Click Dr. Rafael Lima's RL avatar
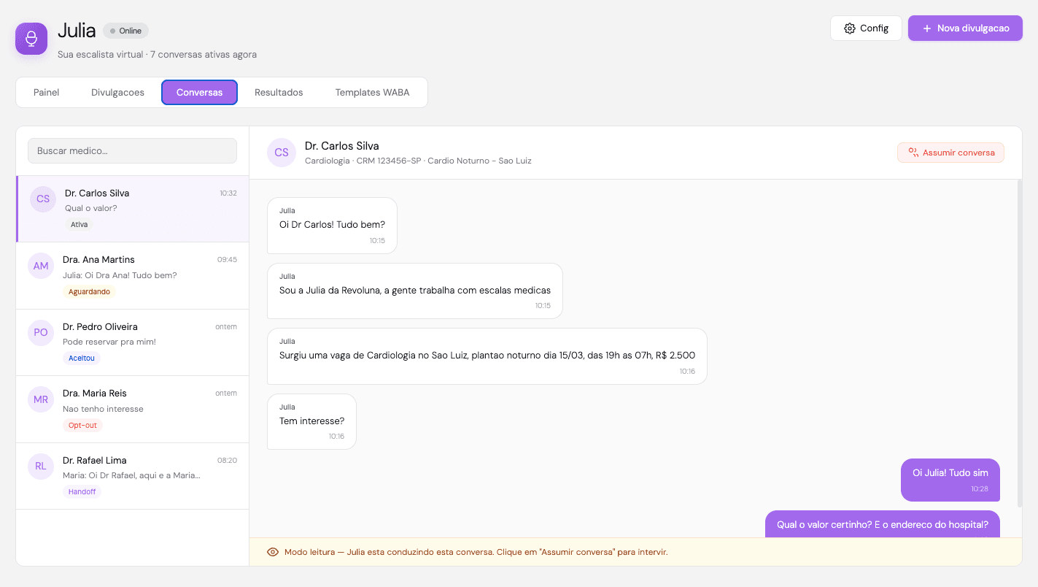The height and width of the screenshot is (587, 1038). (x=40, y=467)
